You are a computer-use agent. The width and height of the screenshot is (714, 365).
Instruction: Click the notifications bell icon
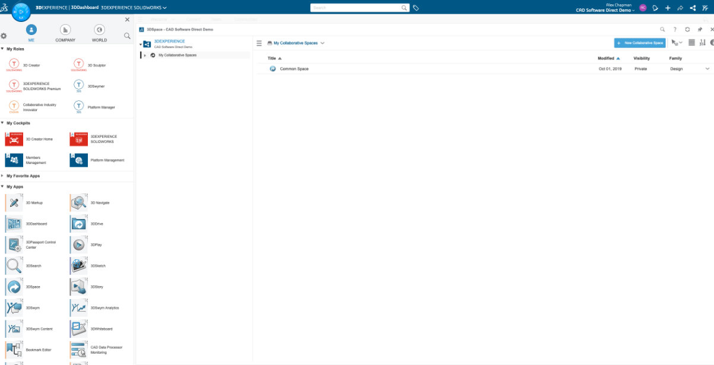(655, 8)
